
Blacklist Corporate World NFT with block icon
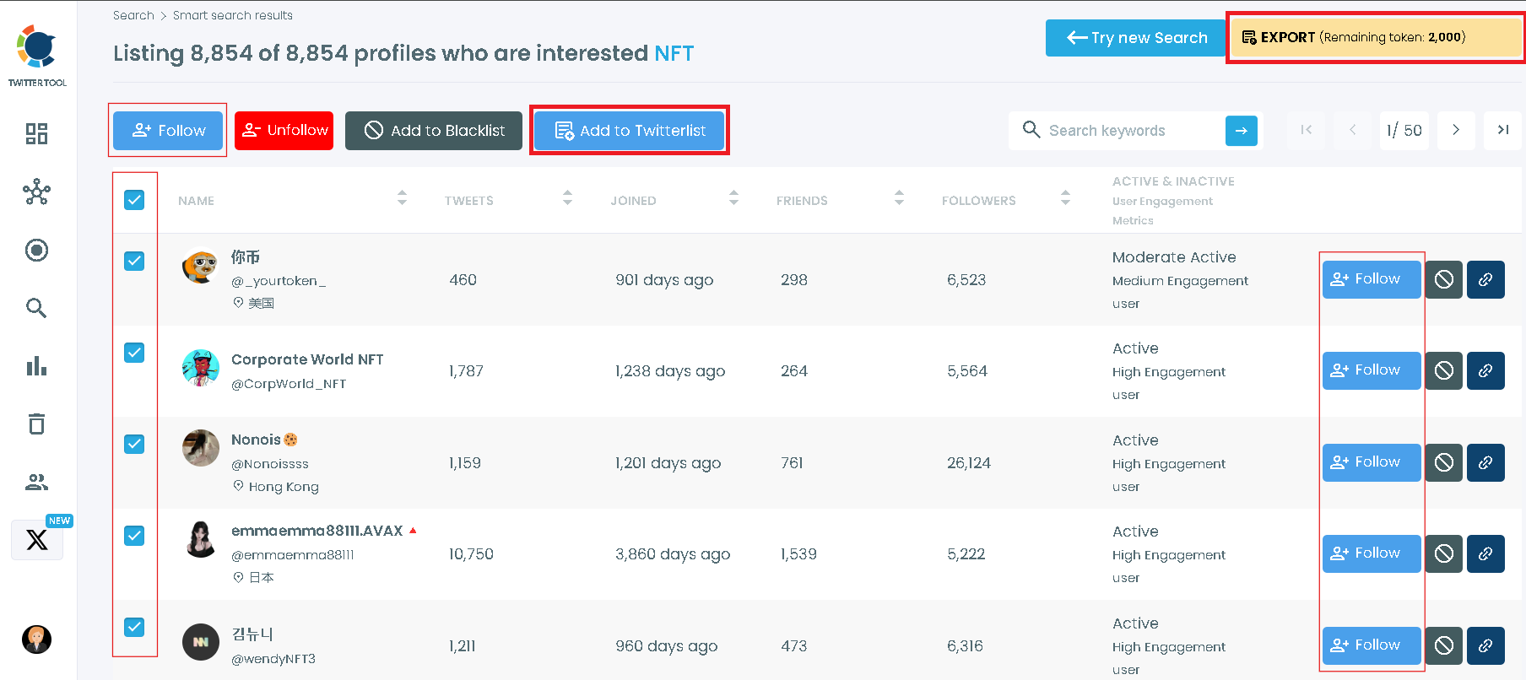[1444, 370]
